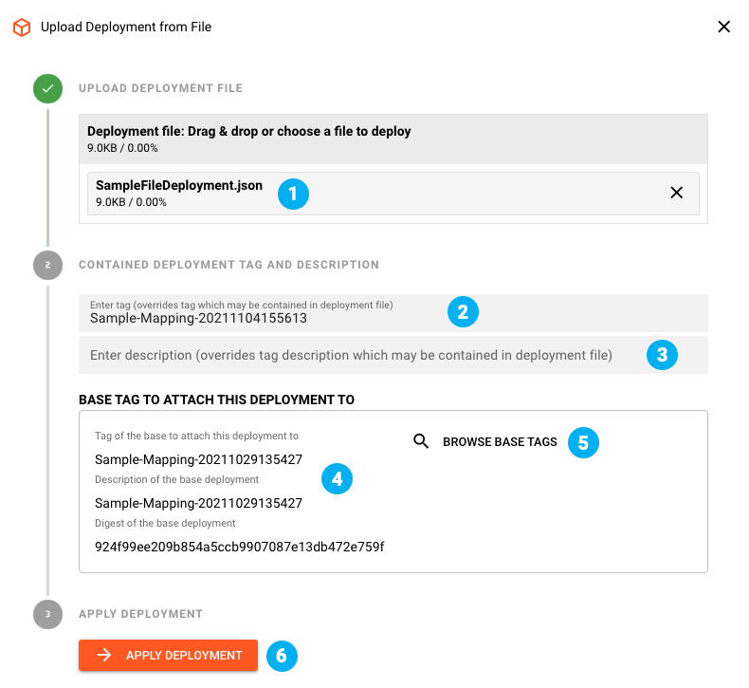Click the Apply Deployment button
749x688 pixels.
[x=169, y=655]
